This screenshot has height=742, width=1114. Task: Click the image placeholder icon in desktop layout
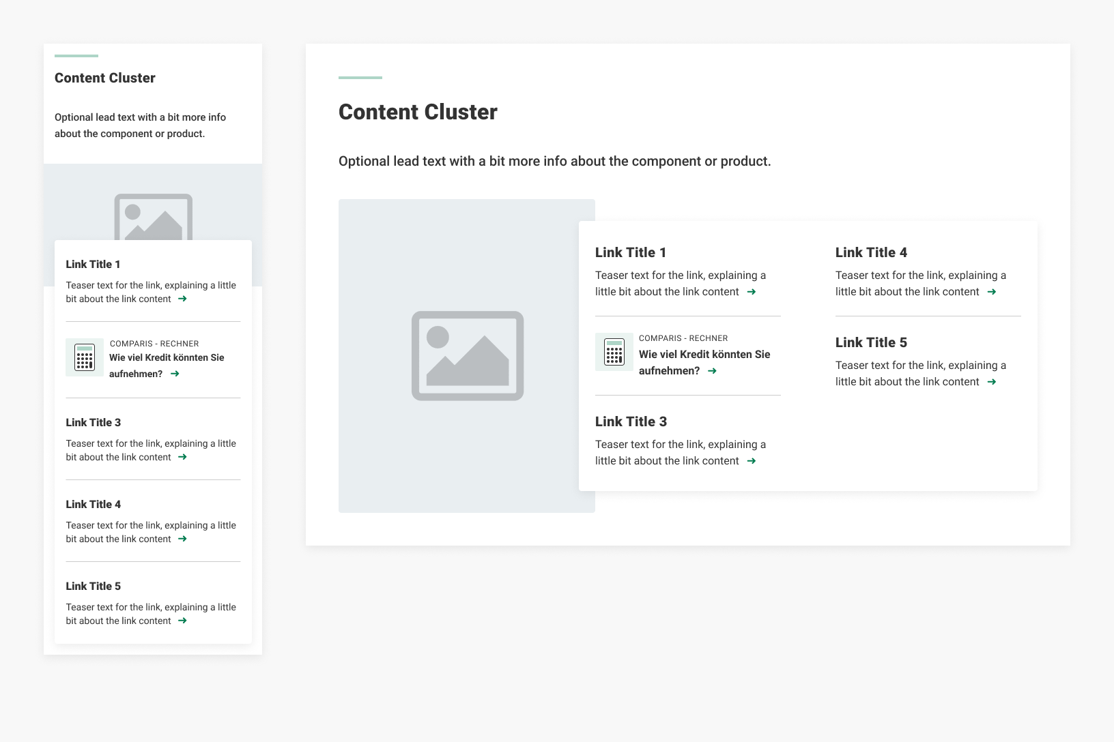coord(466,355)
